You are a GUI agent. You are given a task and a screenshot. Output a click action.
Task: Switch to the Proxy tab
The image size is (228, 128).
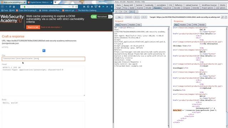[125, 8]
